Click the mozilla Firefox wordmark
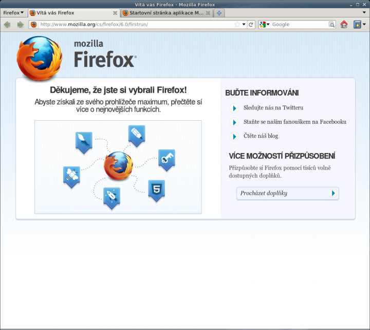The width and height of the screenshot is (370, 330). [x=105, y=53]
